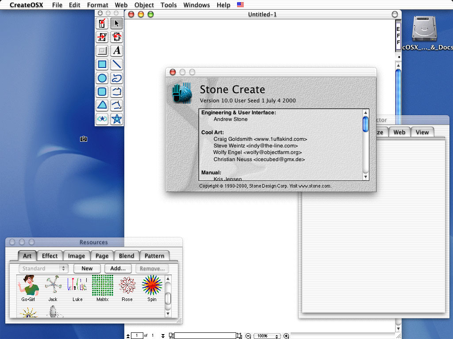Select the line tool

click(116, 64)
